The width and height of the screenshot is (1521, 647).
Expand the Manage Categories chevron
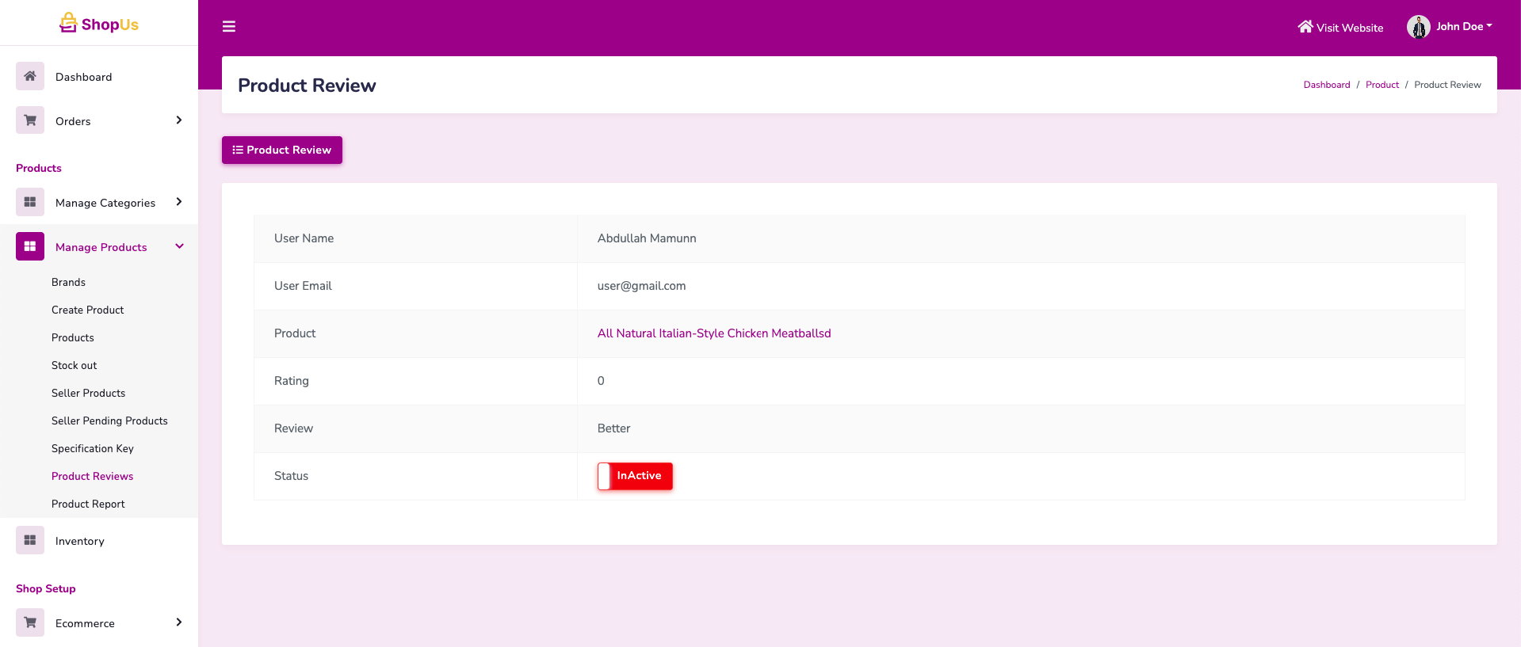coord(179,202)
